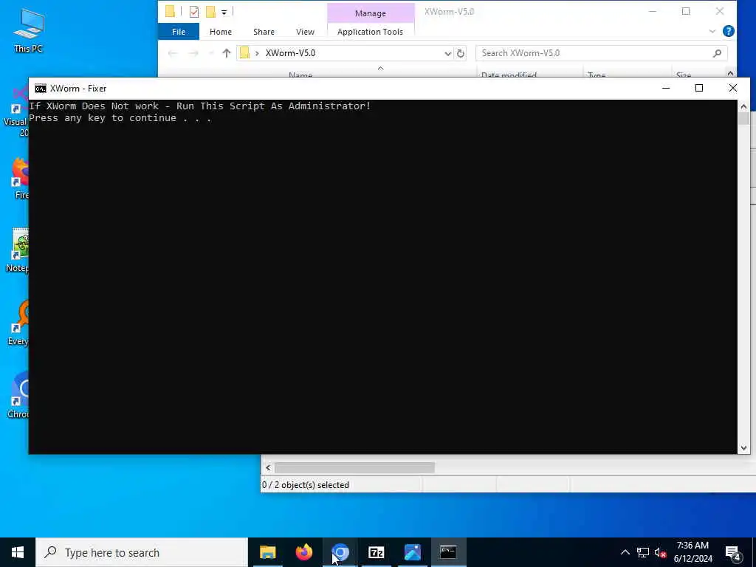The width and height of the screenshot is (756, 567).
Task: Click the New Folder quick access toolbar icon
Action: [210, 12]
